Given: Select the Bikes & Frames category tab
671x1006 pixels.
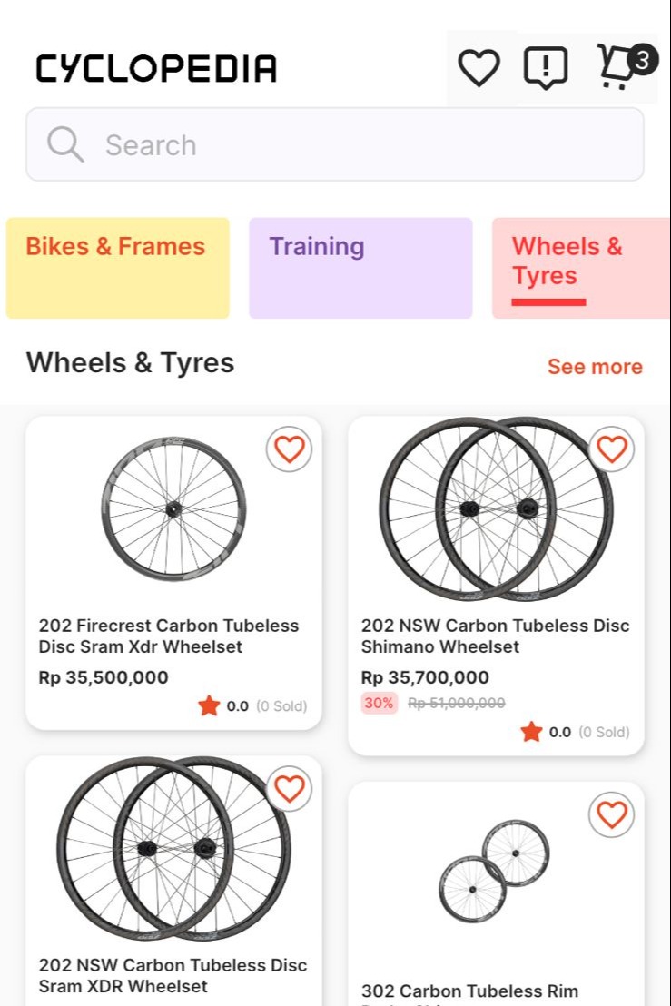Looking at the screenshot, I should point(118,268).
